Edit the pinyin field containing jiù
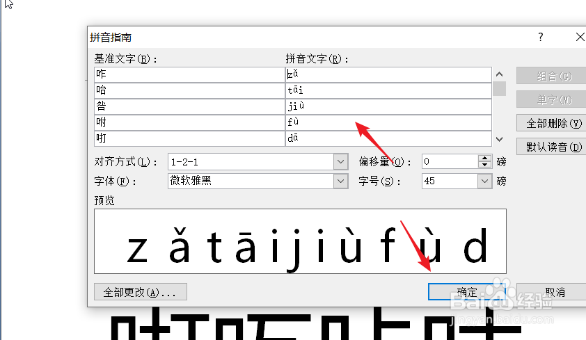The image size is (586, 340). point(388,106)
